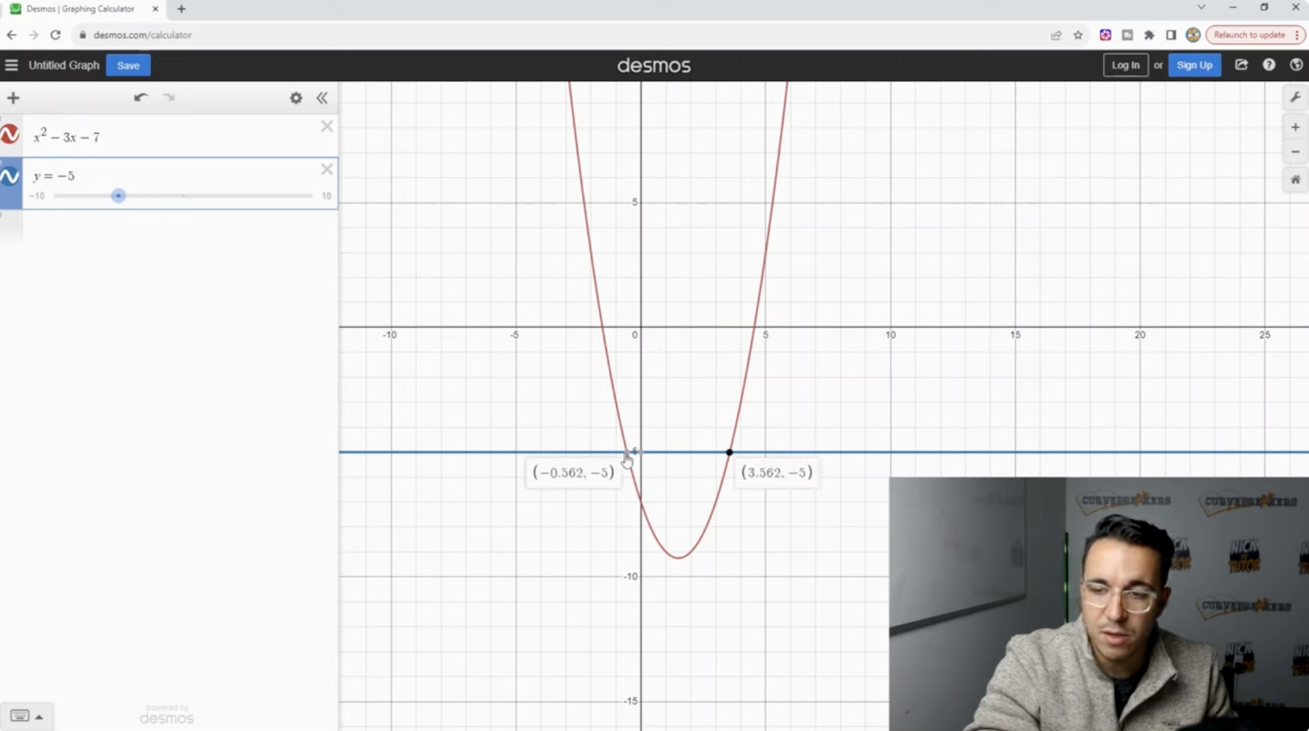Click the Save button
1309x731 pixels.
click(x=128, y=65)
